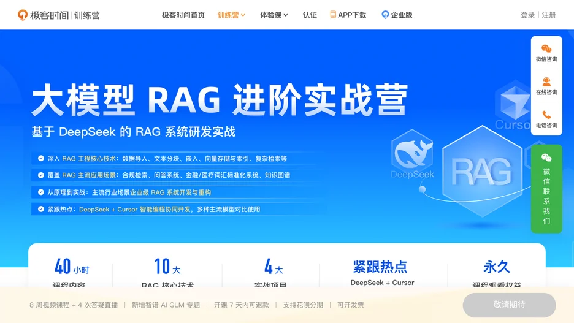Click the 40 小时 statistic

pos(72,267)
